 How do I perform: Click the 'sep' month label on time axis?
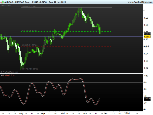point(43,113)
